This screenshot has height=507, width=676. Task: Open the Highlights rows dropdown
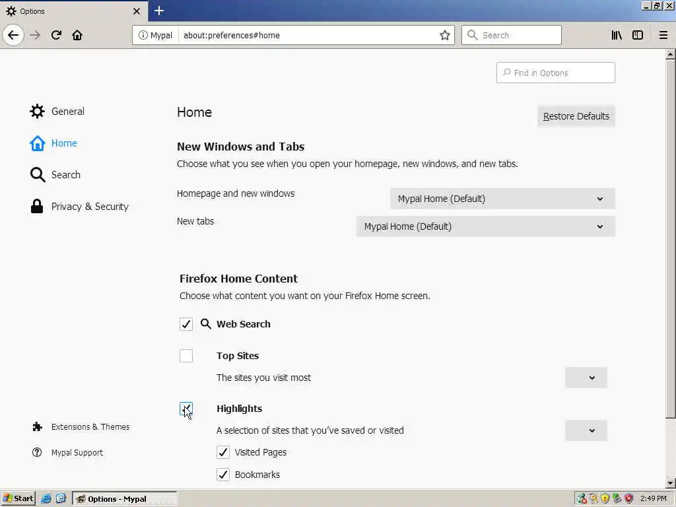pos(586,430)
